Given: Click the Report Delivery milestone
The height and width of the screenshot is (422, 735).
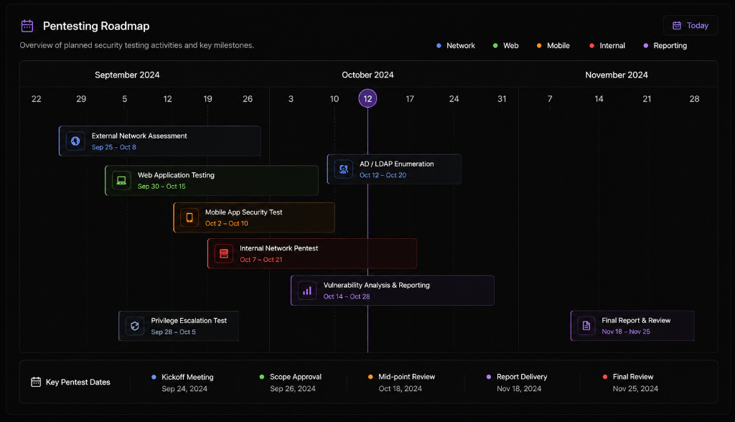Looking at the screenshot, I should point(517,383).
